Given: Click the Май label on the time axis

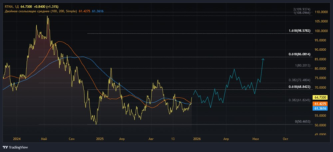Looking at the screenshot, I should [x=44, y=138].
